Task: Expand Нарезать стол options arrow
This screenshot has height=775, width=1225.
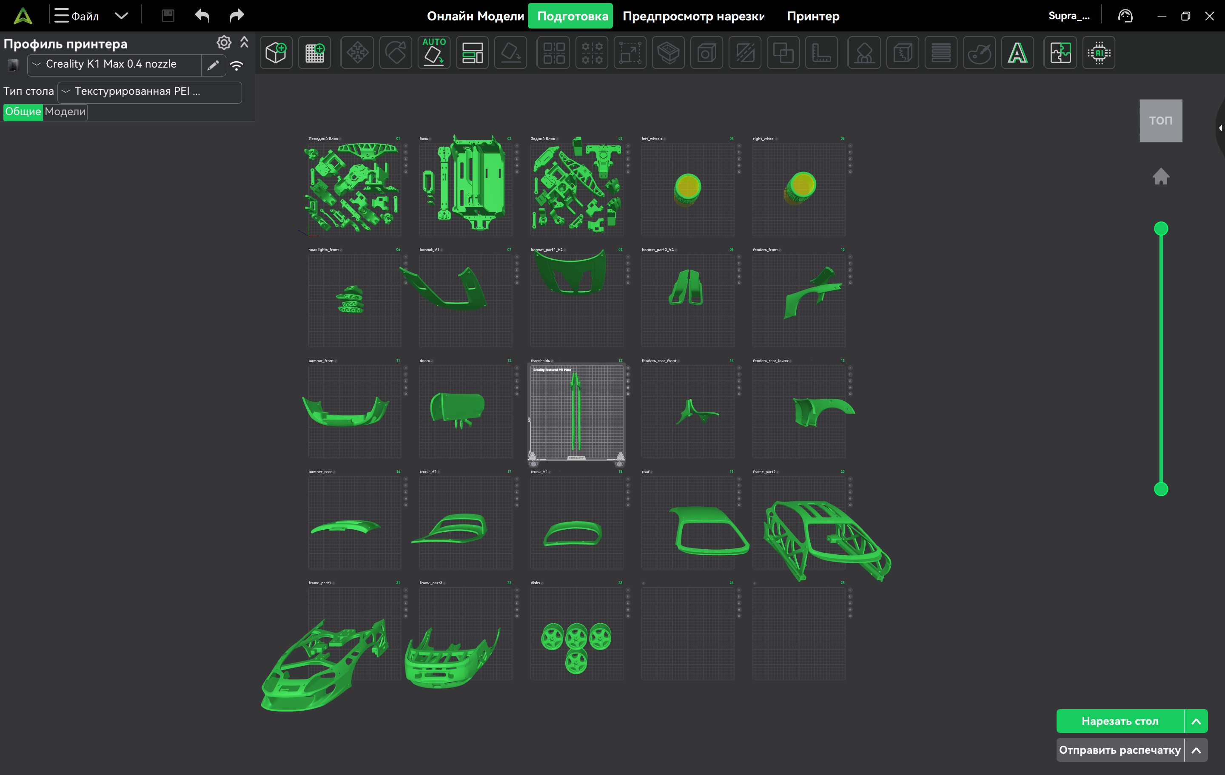Action: 1196,721
